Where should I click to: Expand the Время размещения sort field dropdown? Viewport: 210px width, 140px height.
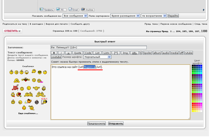tap(125, 16)
